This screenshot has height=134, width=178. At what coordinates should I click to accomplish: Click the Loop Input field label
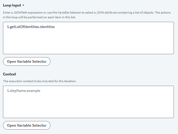pos(12,5)
